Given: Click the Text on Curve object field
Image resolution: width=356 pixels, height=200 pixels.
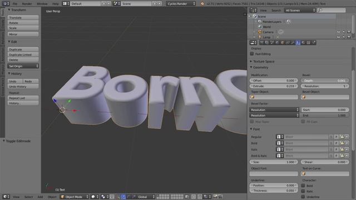Looking at the screenshot, I should [x=325, y=174].
